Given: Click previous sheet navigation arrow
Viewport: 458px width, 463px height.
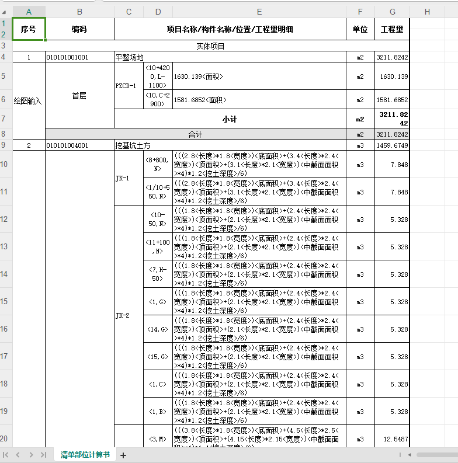Looking at the screenshot, I should click(18, 455).
